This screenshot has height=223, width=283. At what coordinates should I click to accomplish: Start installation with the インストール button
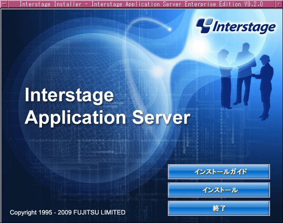point(219,190)
